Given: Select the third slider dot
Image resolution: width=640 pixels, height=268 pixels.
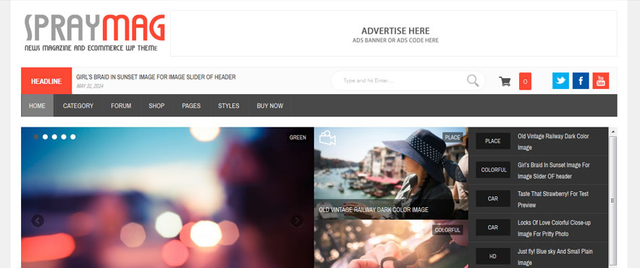Looking at the screenshot, I should point(54,137).
